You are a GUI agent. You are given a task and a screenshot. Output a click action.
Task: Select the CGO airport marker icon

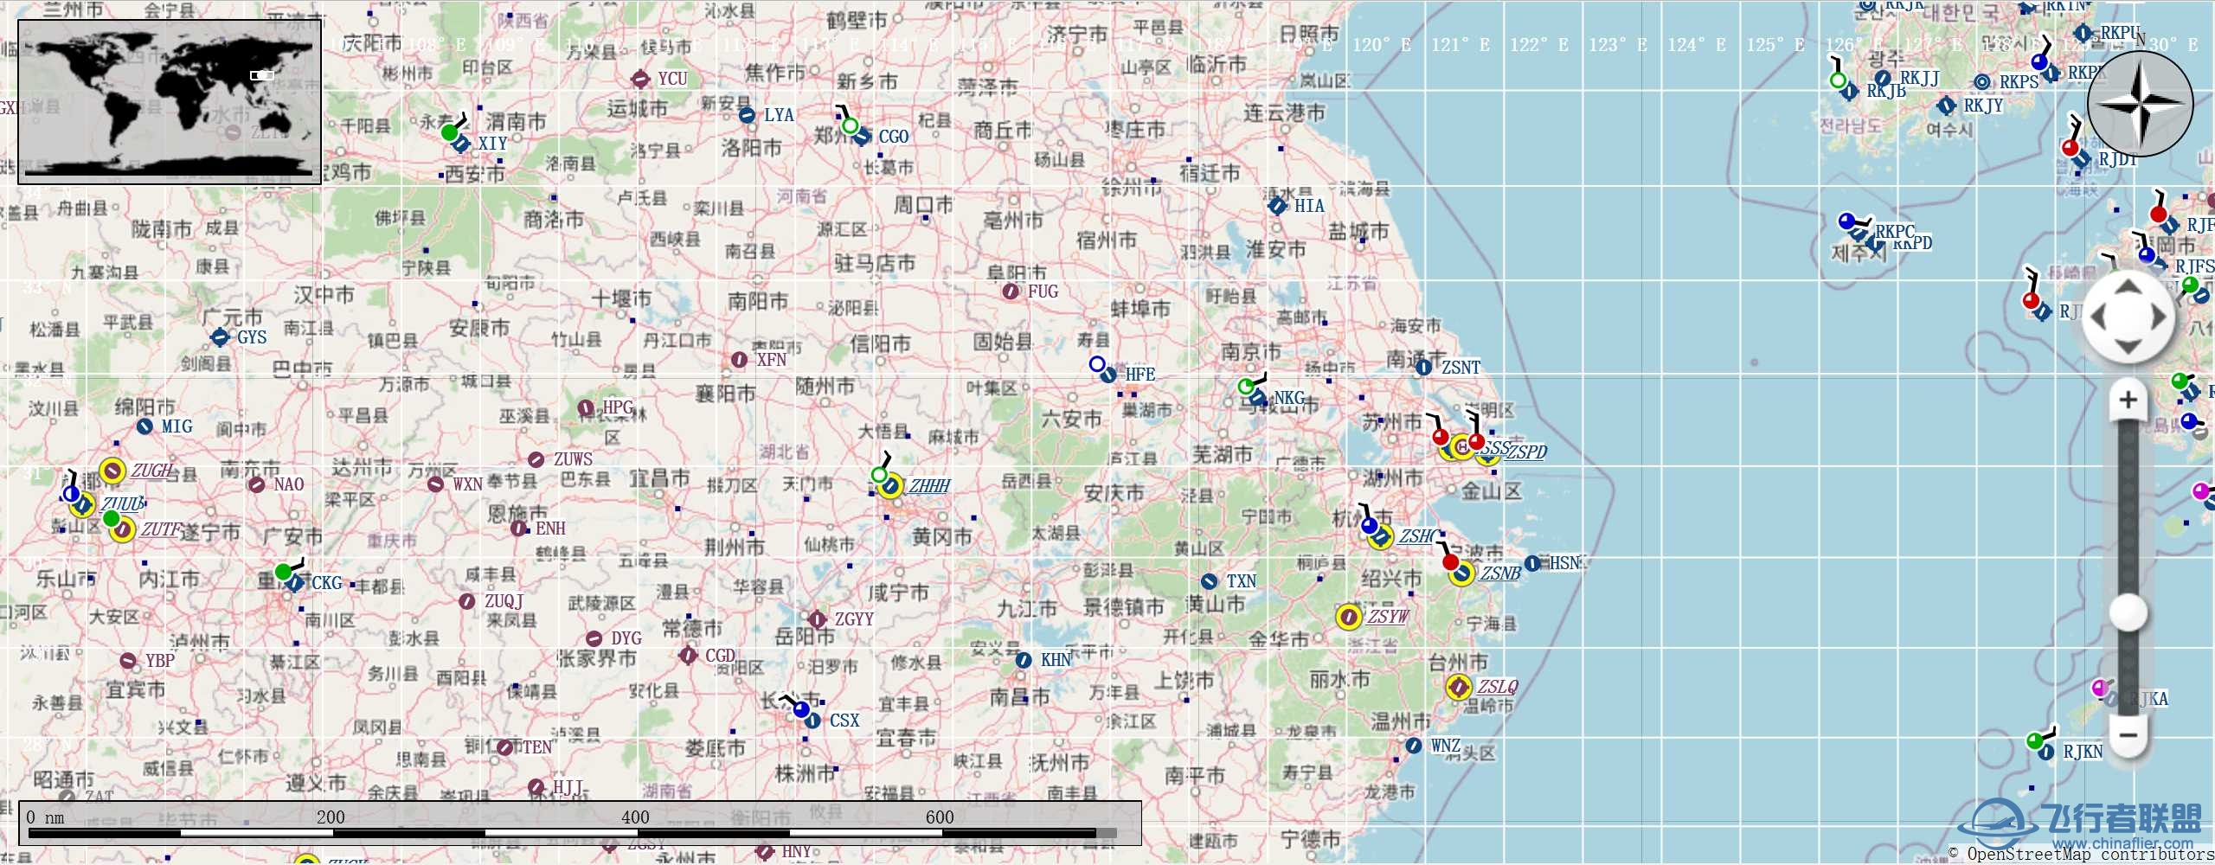click(862, 137)
